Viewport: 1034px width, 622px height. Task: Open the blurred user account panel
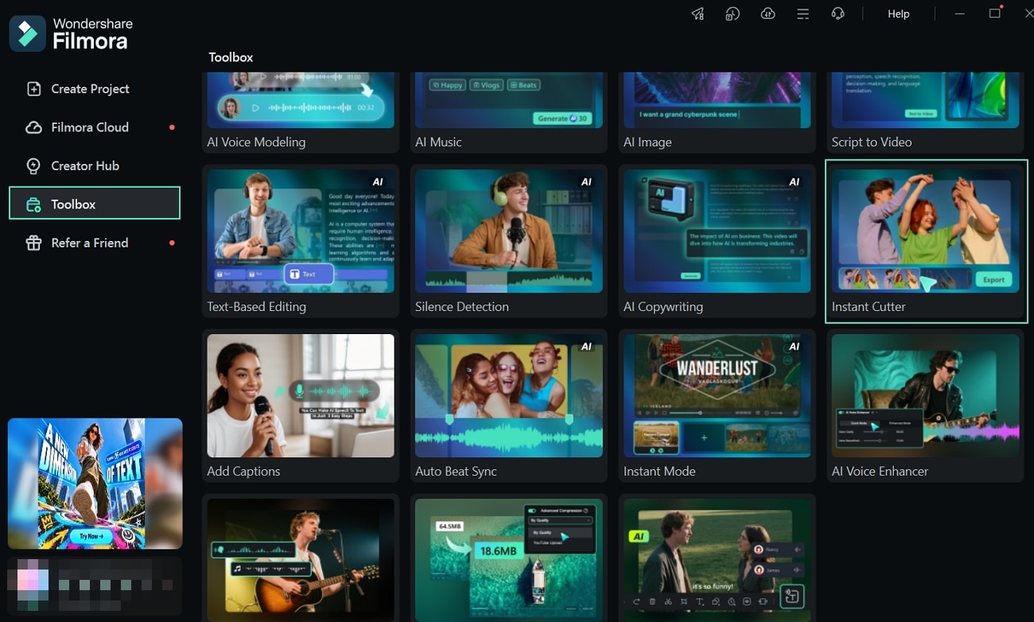point(95,585)
